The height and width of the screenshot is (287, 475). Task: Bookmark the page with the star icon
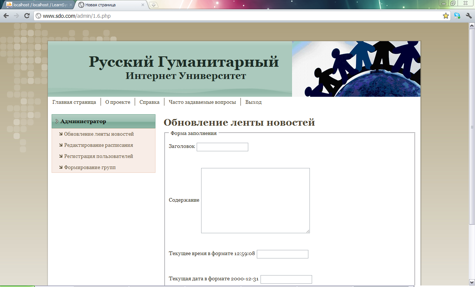coord(446,16)
